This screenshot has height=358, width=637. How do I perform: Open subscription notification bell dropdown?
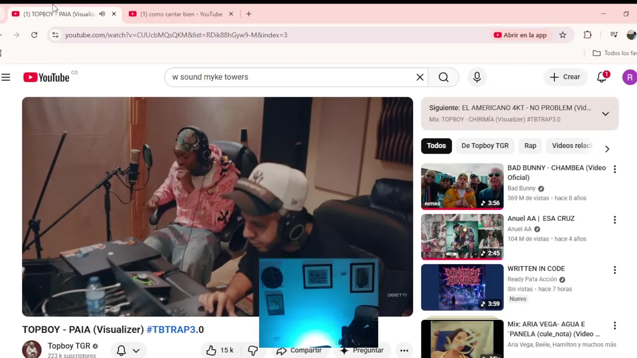(128, 351)
